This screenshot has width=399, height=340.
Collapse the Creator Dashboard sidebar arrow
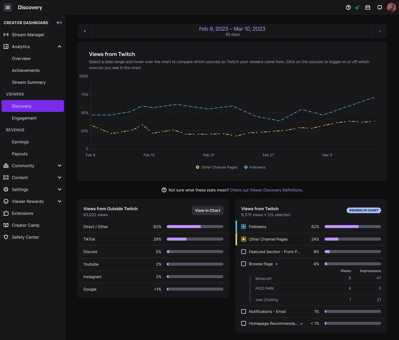click(x=59, y=23)
